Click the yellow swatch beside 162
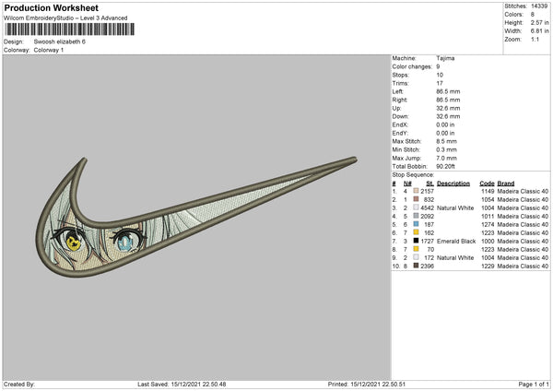Screen dimensions: 553x391 coord(417,232)
